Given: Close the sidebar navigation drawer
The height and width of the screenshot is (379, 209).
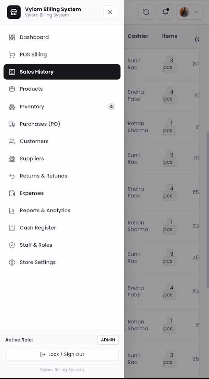Looking at the screenshot, I should (110, 12).
